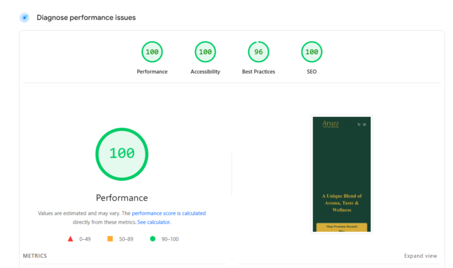Open the performance score is calculated link
Viewport: 453px width, 268px height.
[169, 213]
